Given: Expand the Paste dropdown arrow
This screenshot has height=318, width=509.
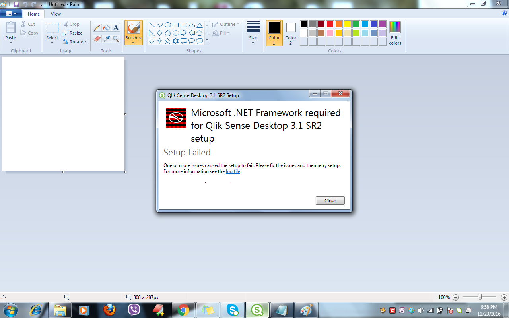Looking at the screenshot, I should [11, 43].
